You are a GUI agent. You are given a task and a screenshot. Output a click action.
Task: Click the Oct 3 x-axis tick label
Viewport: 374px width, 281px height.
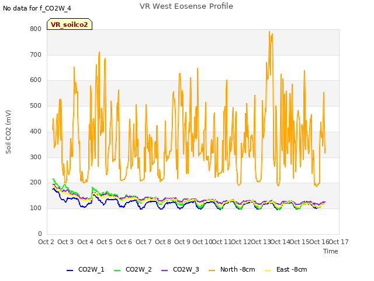point(65,242)
